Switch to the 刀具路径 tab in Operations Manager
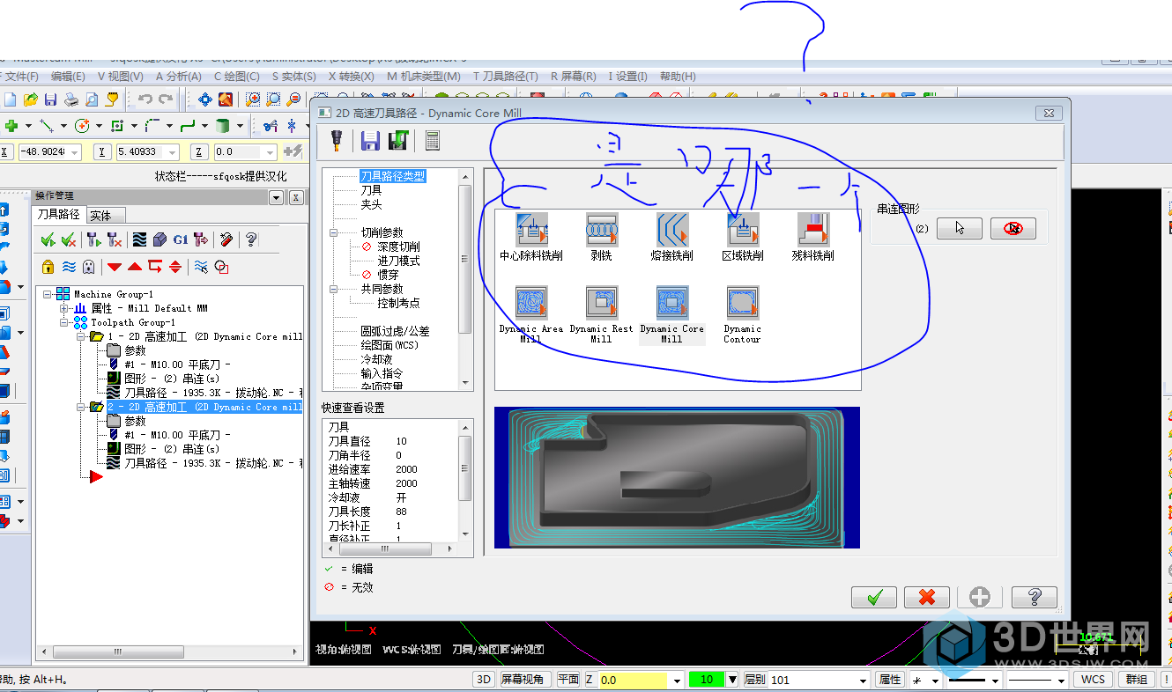Image resolution: width=1172 pixels, height=692 pixels. [x=58, y=214]
